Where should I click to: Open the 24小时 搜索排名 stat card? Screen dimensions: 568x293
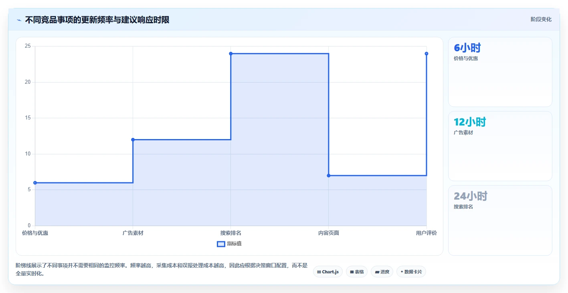pos(500,220)
